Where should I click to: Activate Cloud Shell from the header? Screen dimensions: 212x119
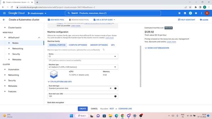(185, 13)
